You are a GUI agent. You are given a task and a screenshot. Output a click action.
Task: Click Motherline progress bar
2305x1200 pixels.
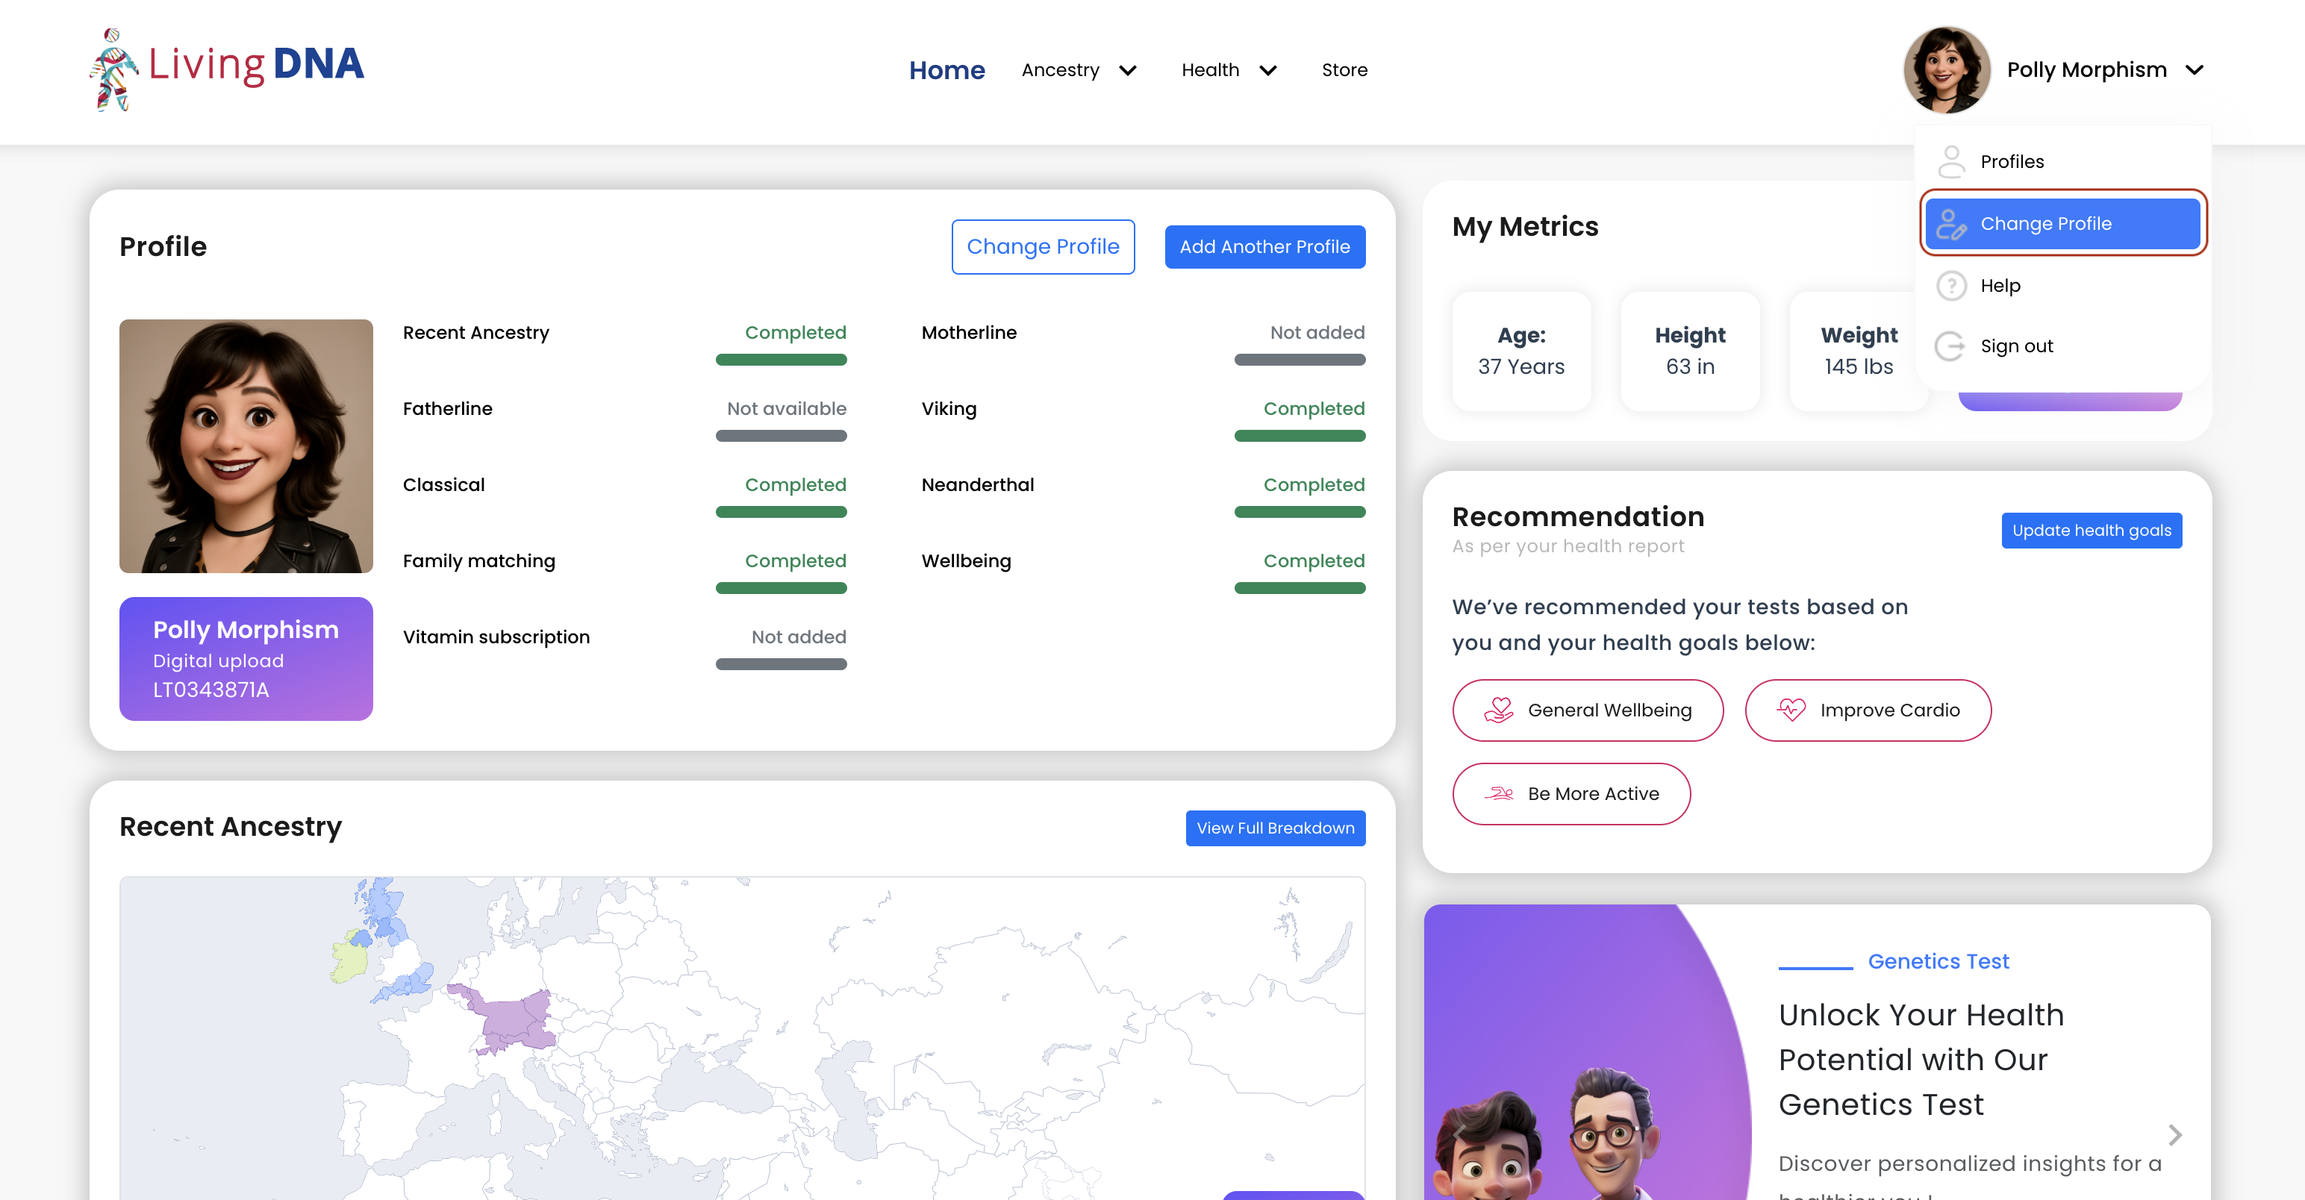click(1300, 360)
